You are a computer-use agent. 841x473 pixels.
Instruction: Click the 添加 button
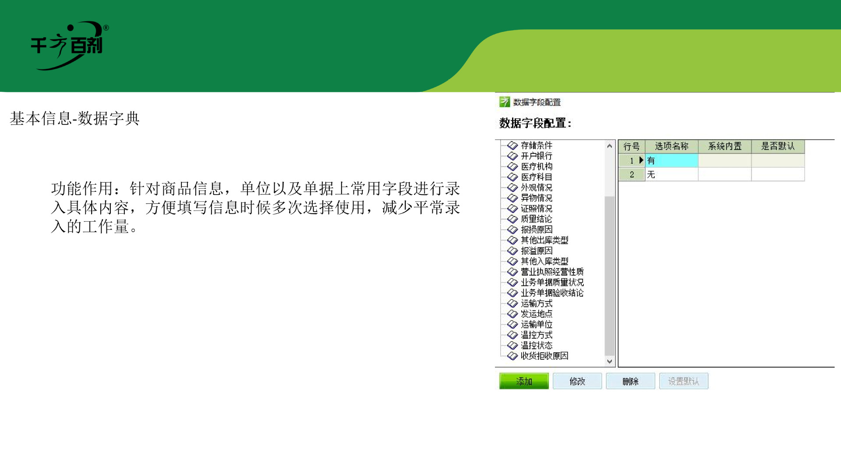pyautogui.click(x=524, y=381)
